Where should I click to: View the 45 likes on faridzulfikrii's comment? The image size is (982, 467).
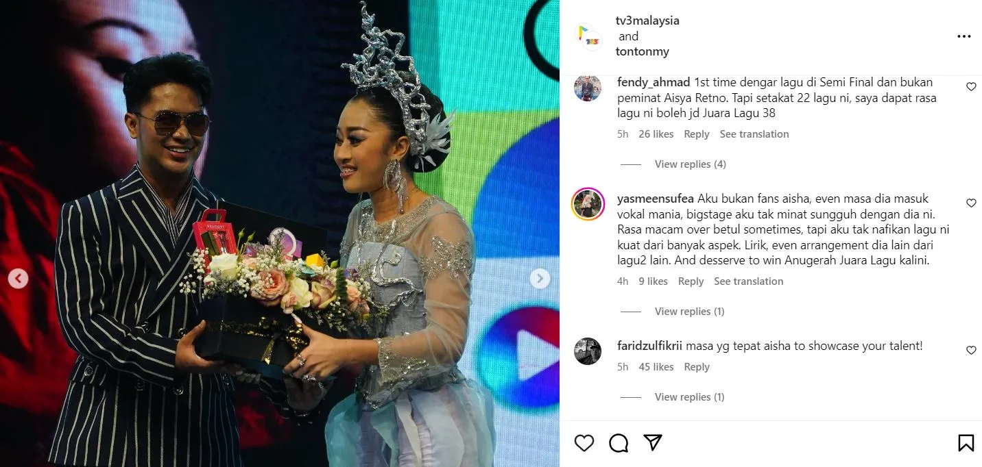[x=656, y=367]
